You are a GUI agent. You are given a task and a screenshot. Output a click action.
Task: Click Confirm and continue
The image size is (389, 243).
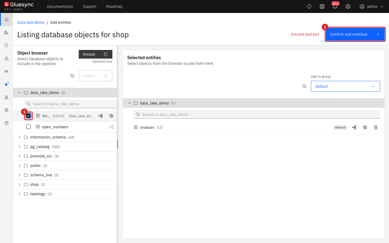tap(355, 34)
